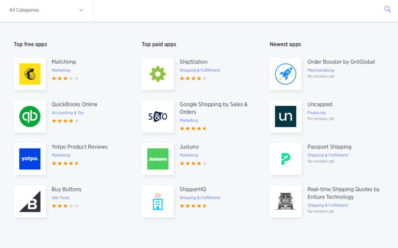Click the Top paid apps heading
Screen dimensions: 398x248
159,44
